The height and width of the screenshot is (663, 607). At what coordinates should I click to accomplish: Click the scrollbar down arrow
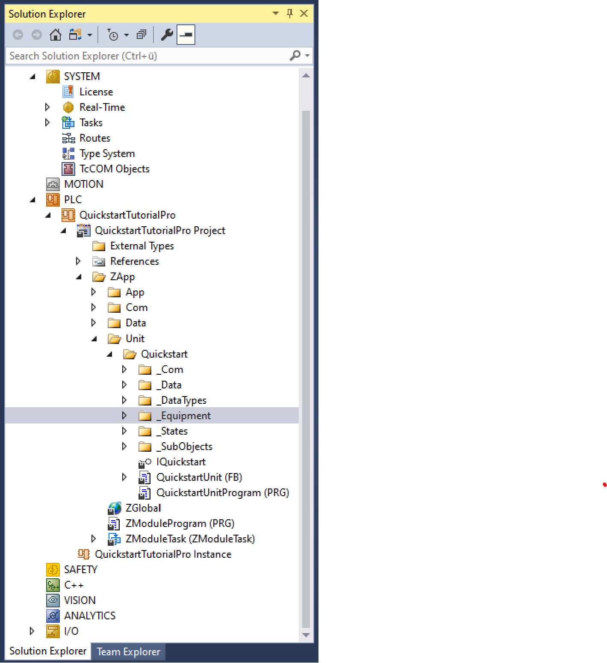(x=306, y=635)
